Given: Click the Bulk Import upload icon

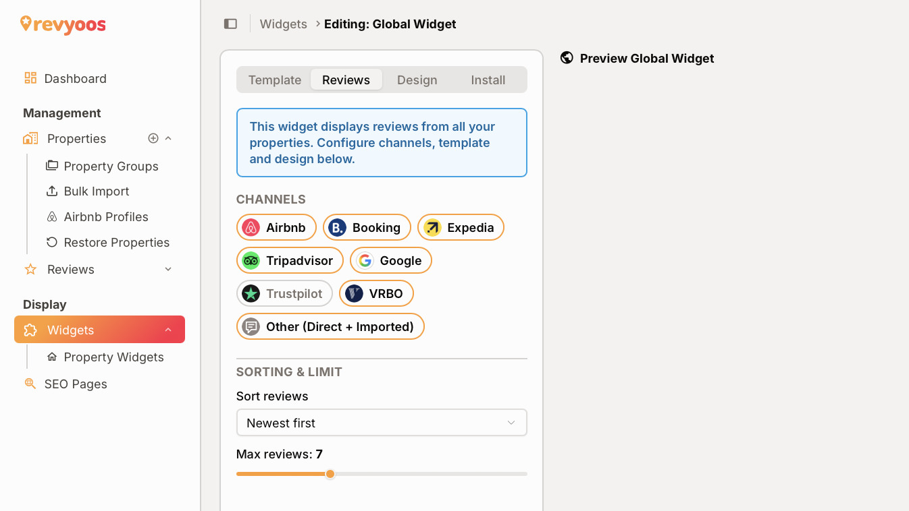Looking at the screenshot, I should coord(52,191).
